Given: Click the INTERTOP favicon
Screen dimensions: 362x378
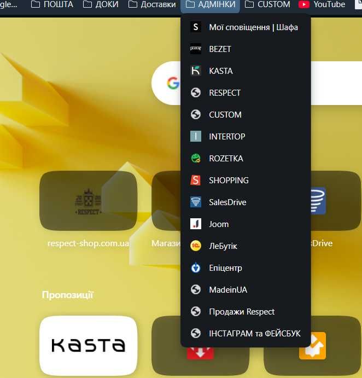Looking at the screenshot, I should 196,136.
